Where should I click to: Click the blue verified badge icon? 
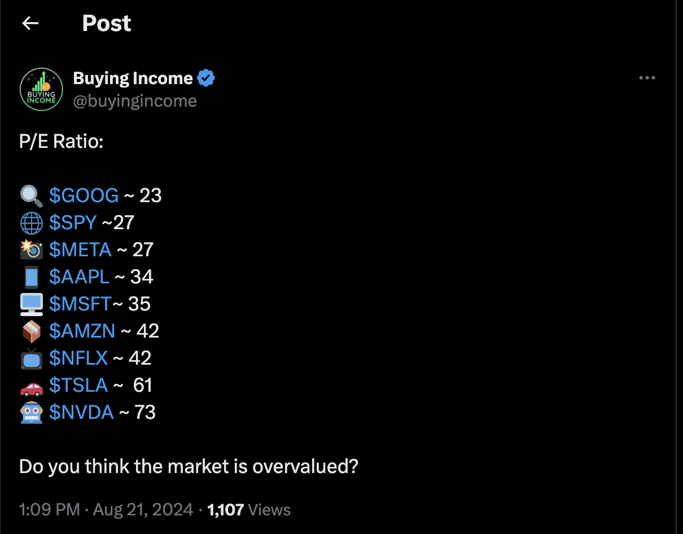(x=206, y=78)
